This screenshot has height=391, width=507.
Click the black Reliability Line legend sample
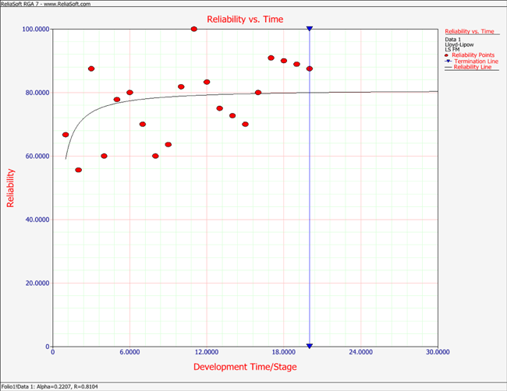tap(448, 68)
